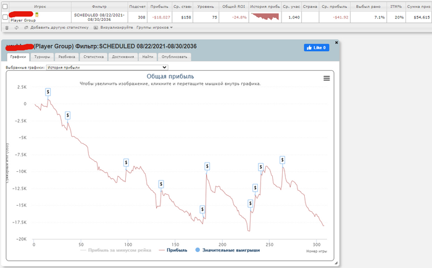Expand the 'Группы игроков' dropdown

[x=154, y=28]
